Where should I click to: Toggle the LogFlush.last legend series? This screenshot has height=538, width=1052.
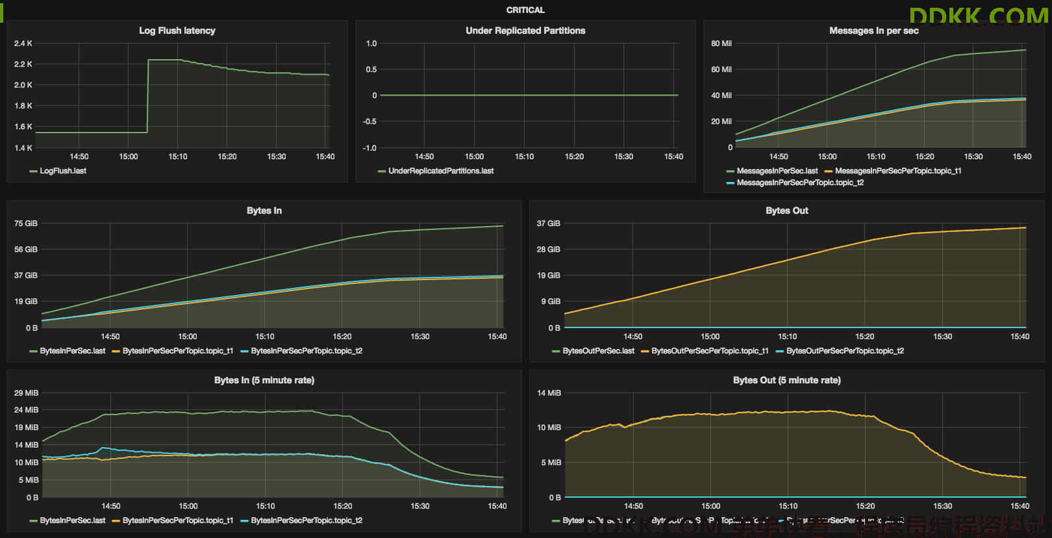[63, 171]
